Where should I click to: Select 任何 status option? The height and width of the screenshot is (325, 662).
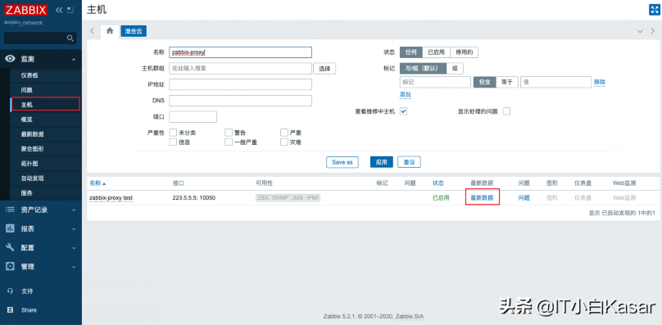click(x=411, y=52)
